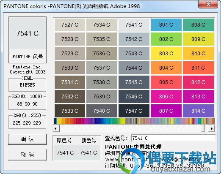Pick the 7539 C swatch
The height and width of the screenshot is (174, 221).
tap(102, 97)
